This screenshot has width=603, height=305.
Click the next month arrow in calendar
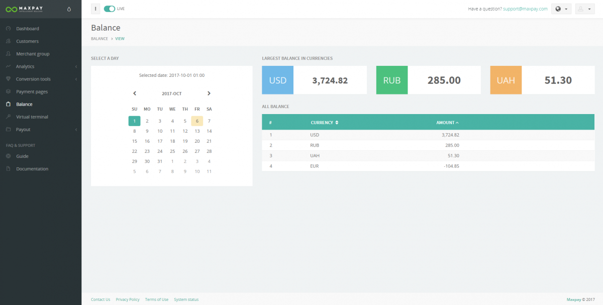tap(209, 93)
